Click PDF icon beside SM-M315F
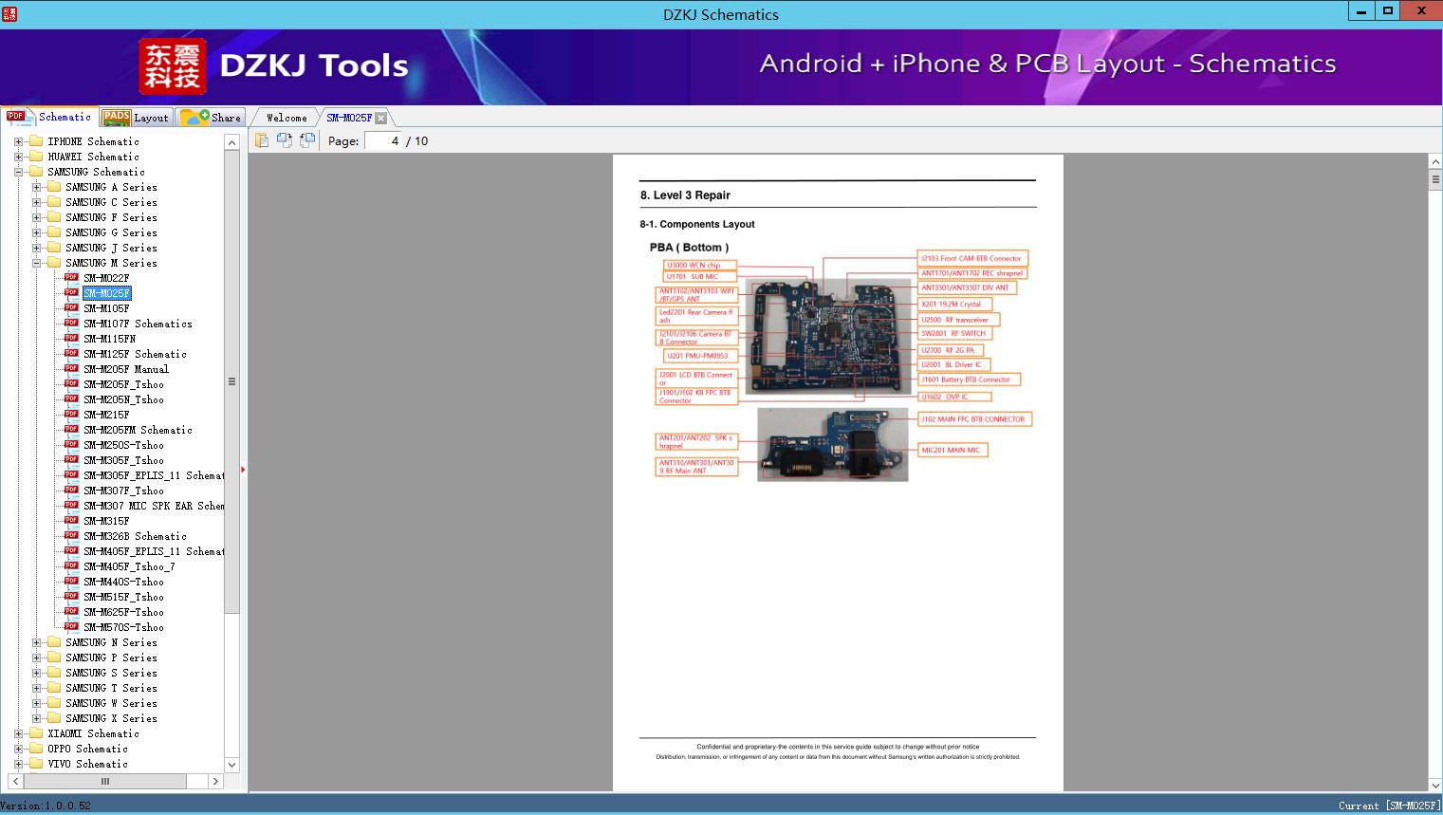Image resolution: width=1443 pixels, height=815 pixels. click(71, 520)
